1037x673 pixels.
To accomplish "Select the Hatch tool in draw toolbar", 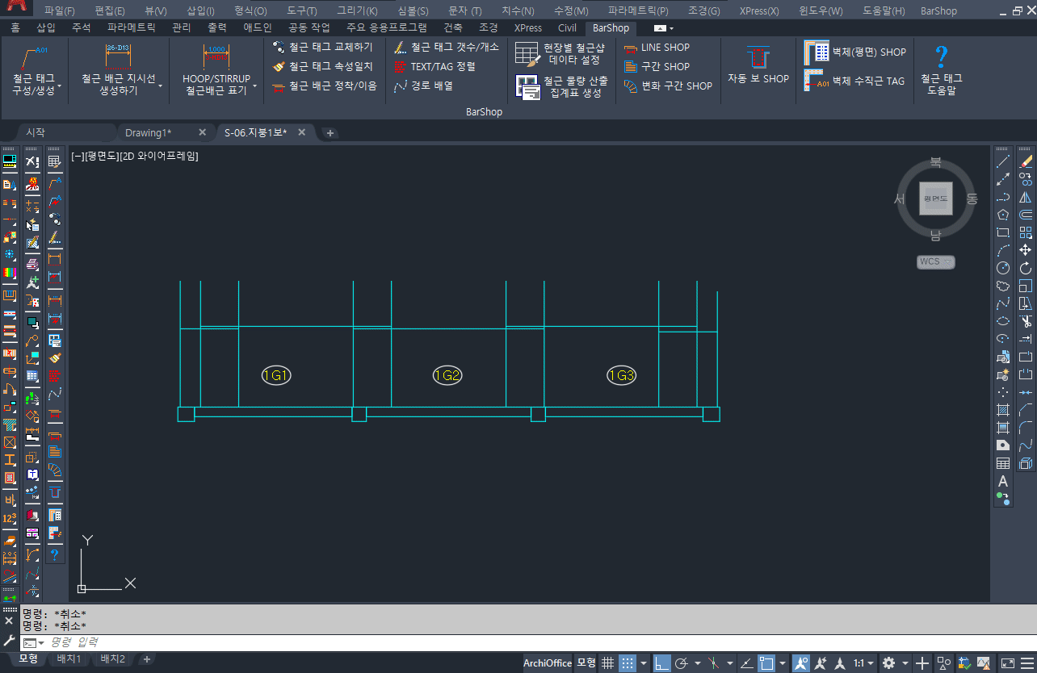I will tap(1003, 410).
